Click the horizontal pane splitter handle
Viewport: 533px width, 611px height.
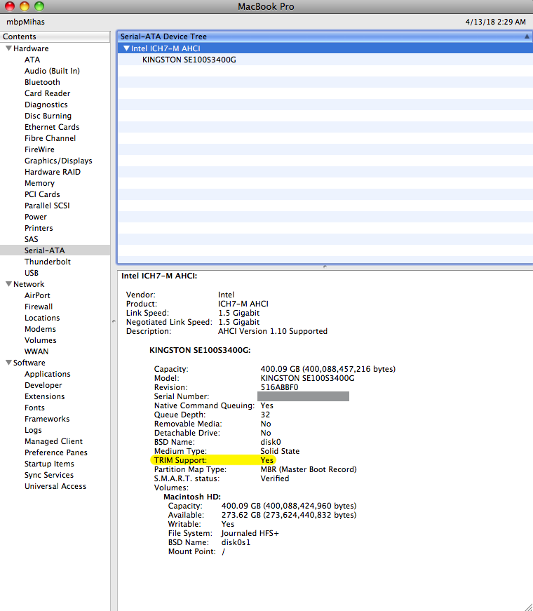click(x=325, y=267)
